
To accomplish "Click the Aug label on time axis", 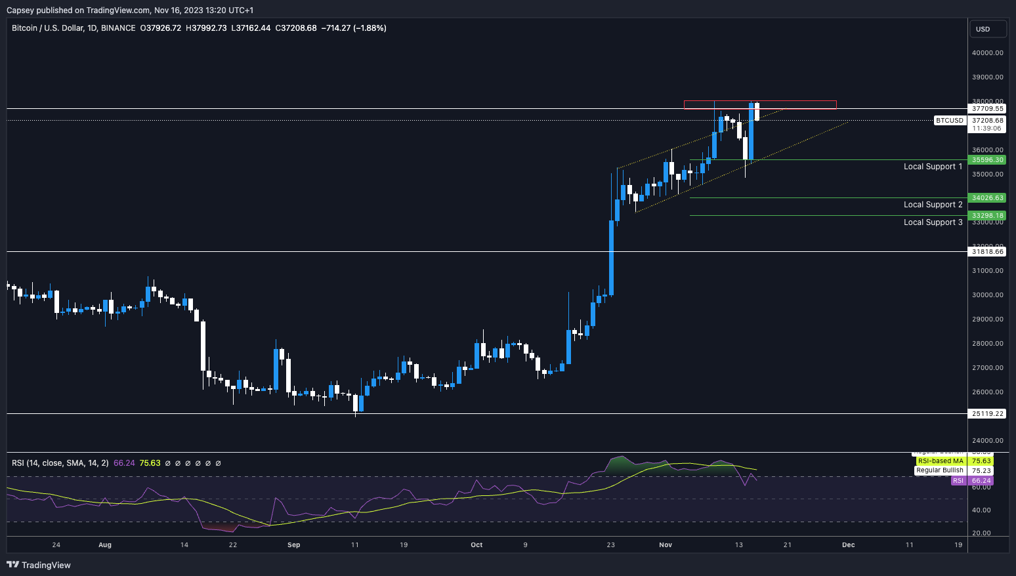I will click(105, 545).
